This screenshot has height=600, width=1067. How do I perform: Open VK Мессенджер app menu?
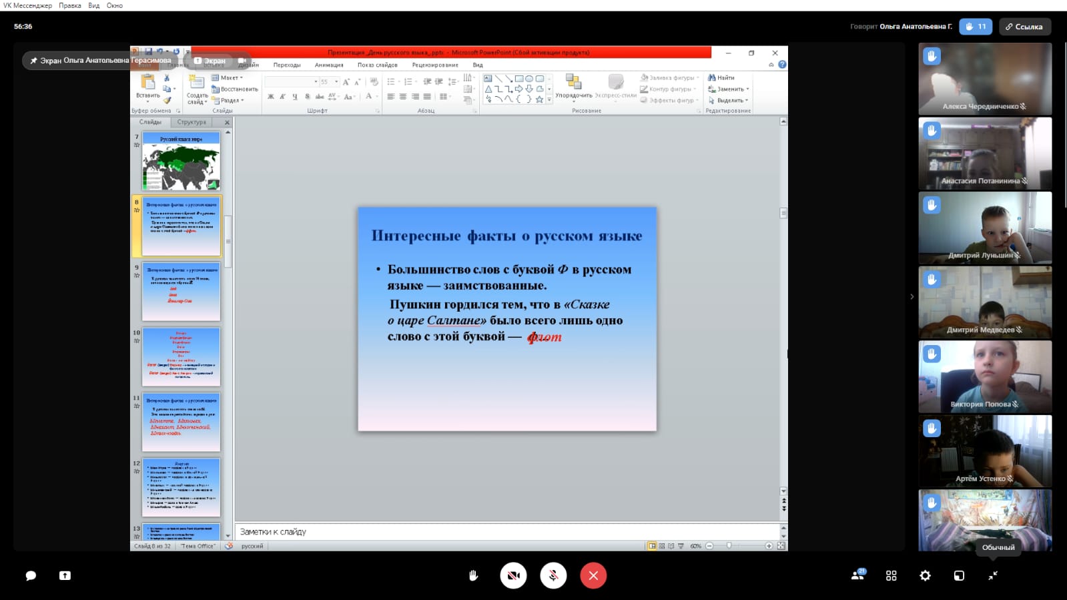(27, 5)
